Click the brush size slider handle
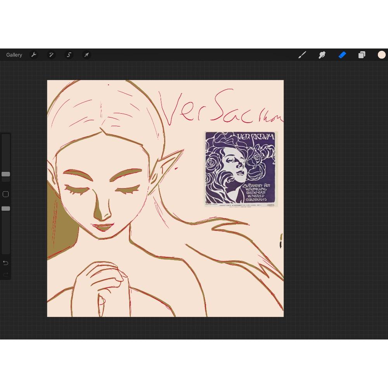The width and height of the screenshot is (388, 388). (x=6, y=174)
